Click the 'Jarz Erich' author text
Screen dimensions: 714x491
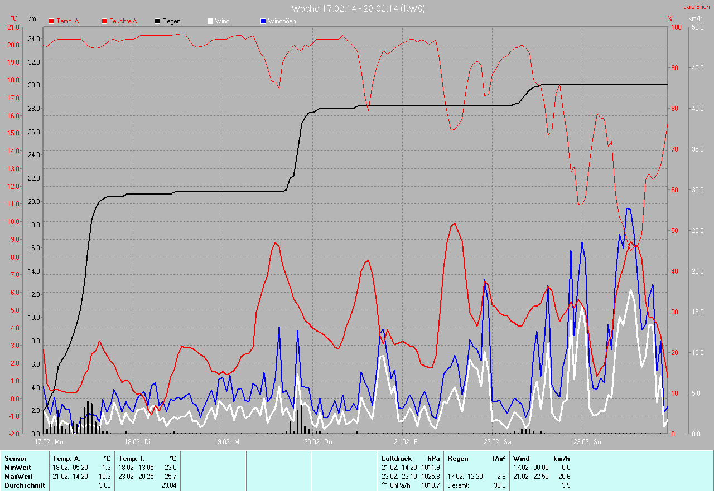pyautogui.click(x=697, y=6)
